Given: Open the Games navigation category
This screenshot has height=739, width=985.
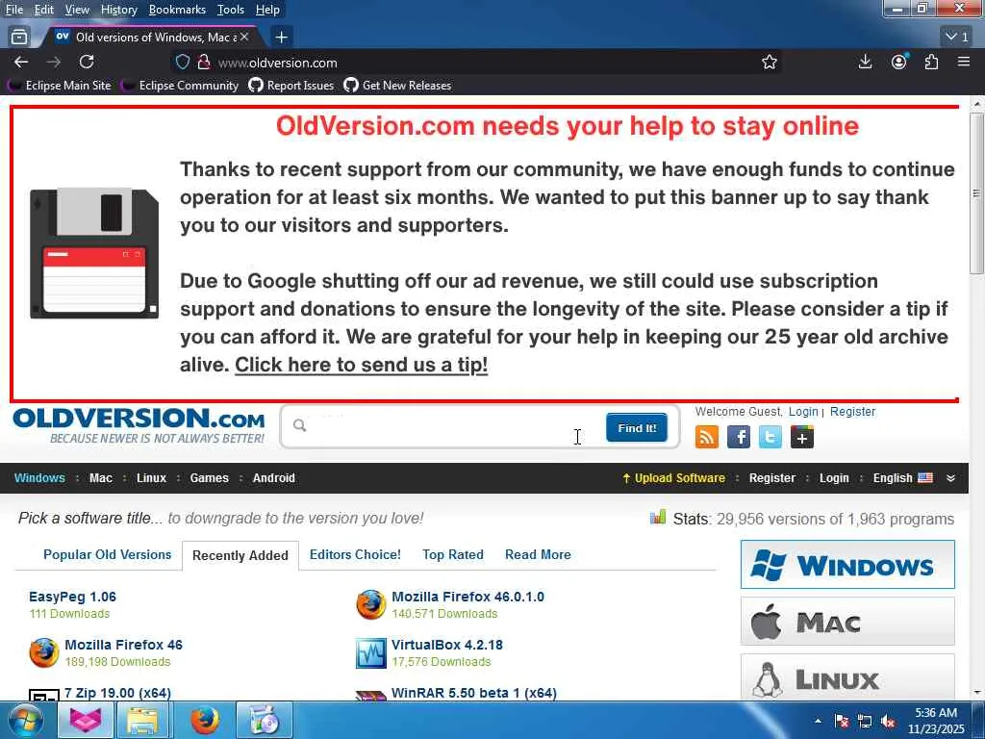Looking at the screenshot, I should 209,478.
